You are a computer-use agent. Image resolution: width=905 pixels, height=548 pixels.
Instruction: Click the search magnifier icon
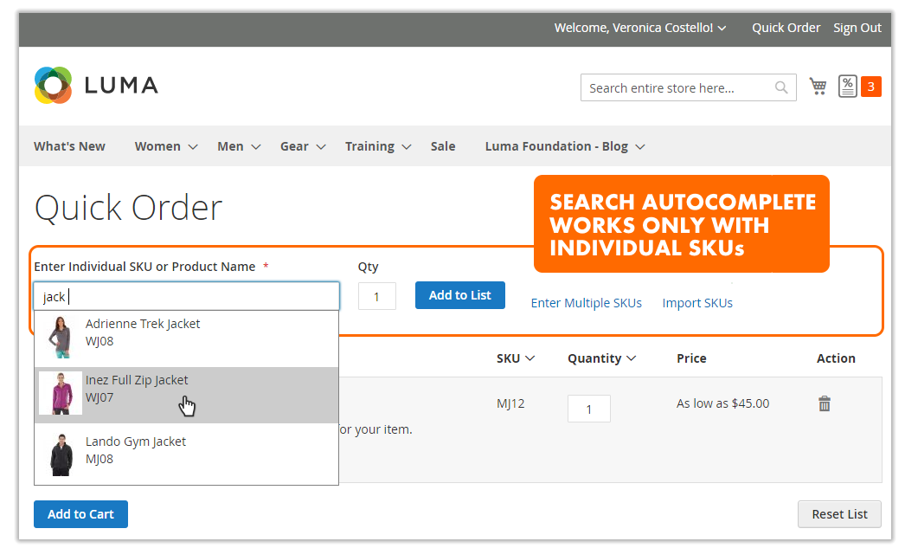pos(781,87)
